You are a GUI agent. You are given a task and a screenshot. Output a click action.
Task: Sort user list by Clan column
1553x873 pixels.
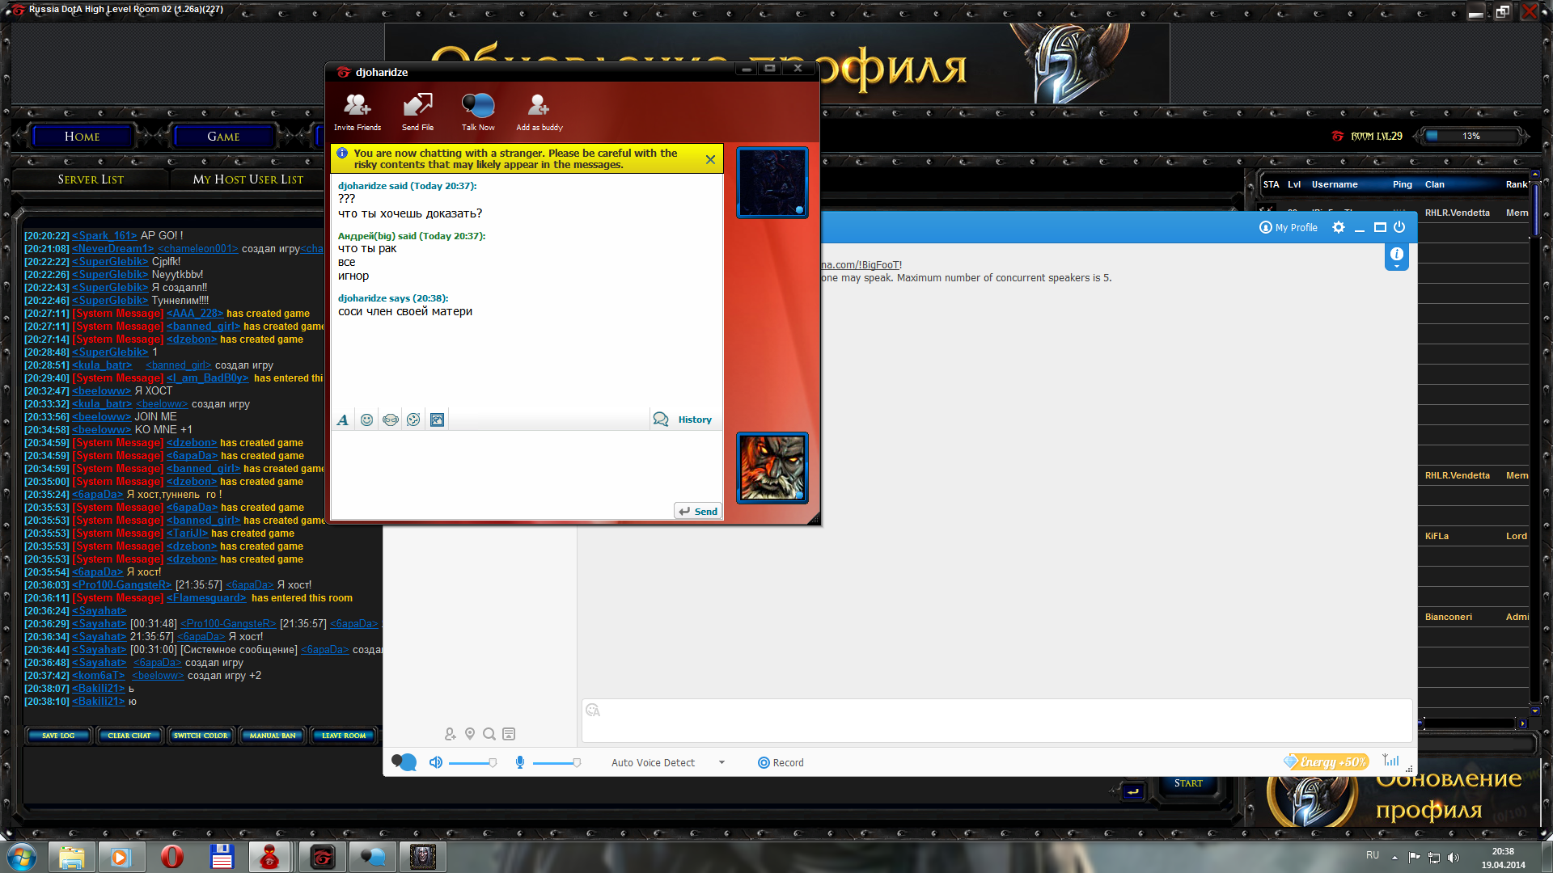click(x=1435, y=184)
